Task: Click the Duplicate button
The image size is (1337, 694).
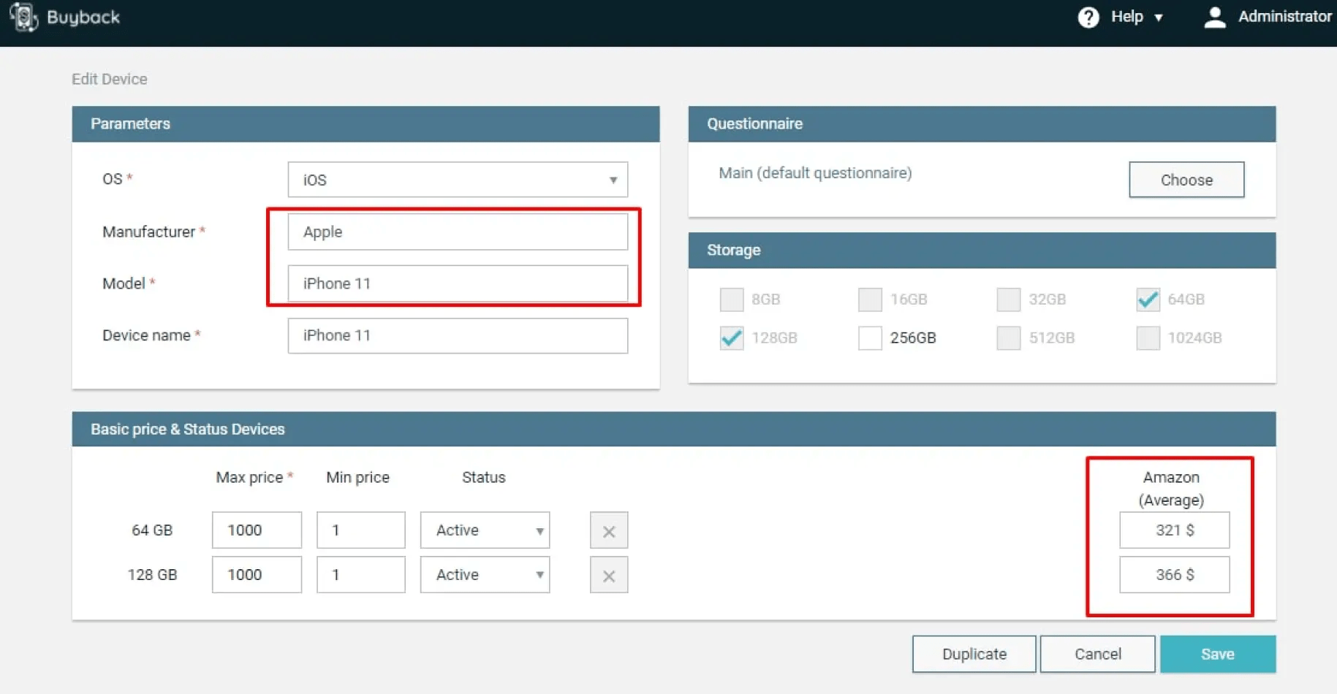Action: click(x=974, y=654)
